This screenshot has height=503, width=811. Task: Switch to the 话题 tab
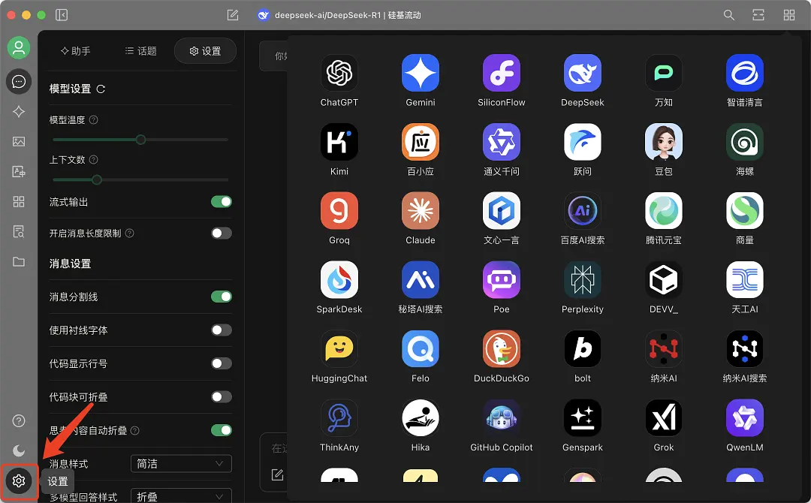140,50
